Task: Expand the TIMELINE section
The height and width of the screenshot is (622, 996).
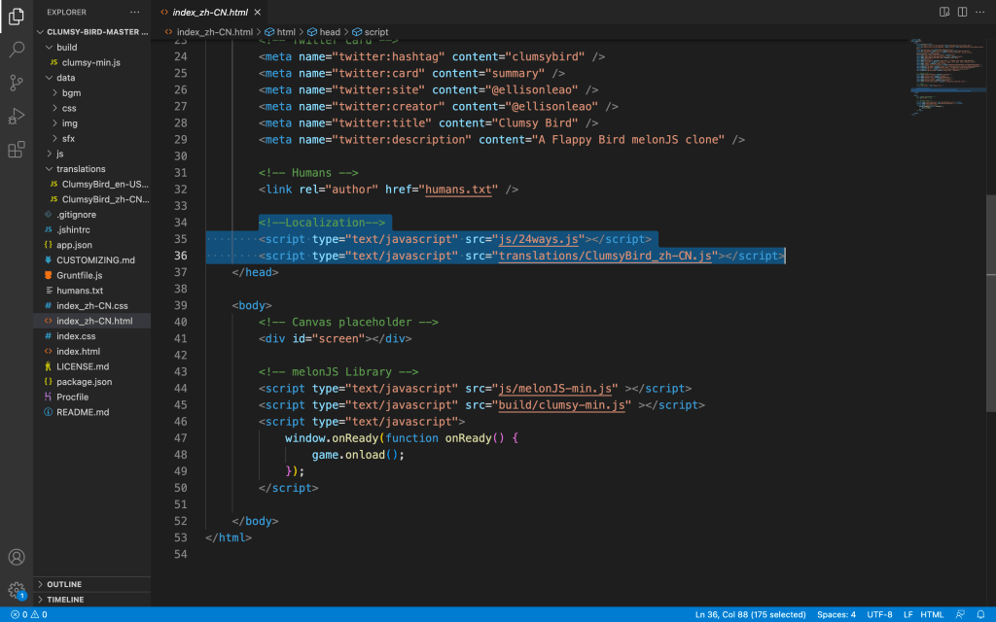Action: [x=65, y=600]
